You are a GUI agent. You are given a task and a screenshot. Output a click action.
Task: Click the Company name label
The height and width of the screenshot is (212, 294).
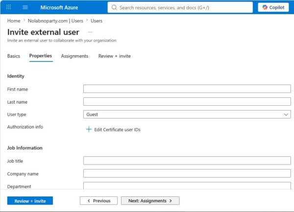[x=23, y=174]
